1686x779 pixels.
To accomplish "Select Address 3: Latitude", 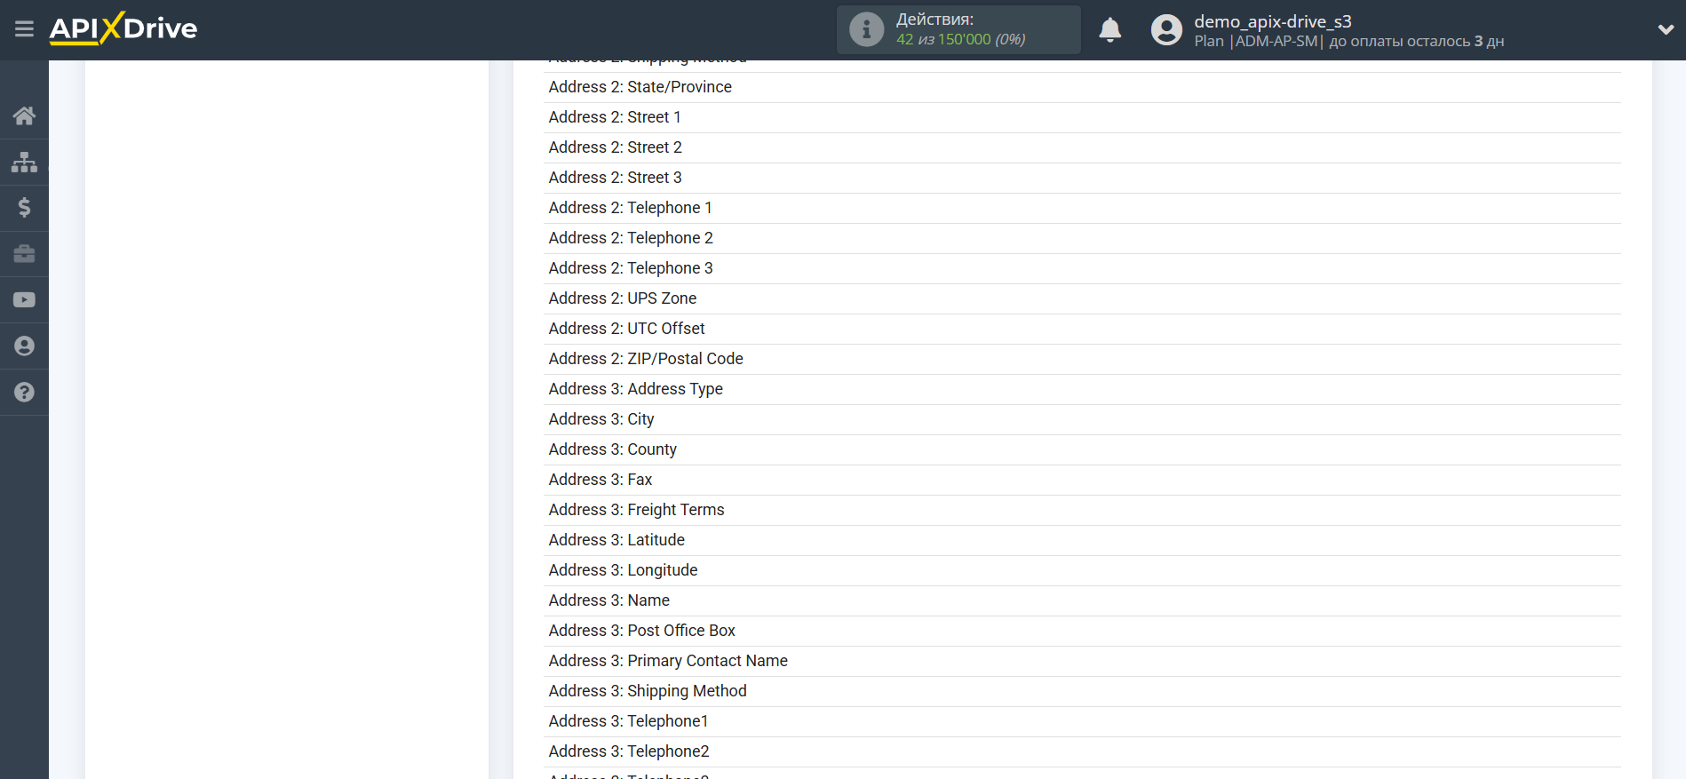I will click(x=1082, y=540).
